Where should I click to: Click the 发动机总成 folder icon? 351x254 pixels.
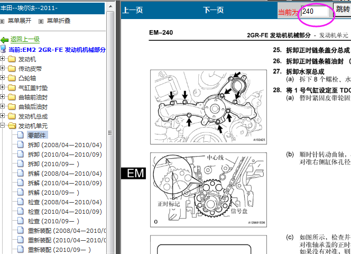[x=12, y=116]
